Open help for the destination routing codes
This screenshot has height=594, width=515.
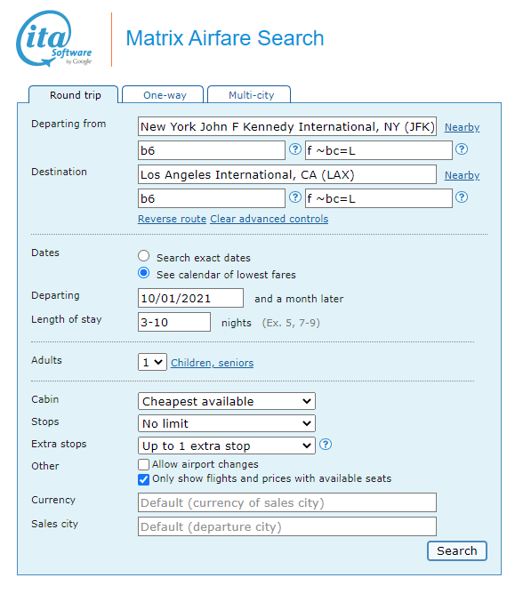(x=294, y=197)
